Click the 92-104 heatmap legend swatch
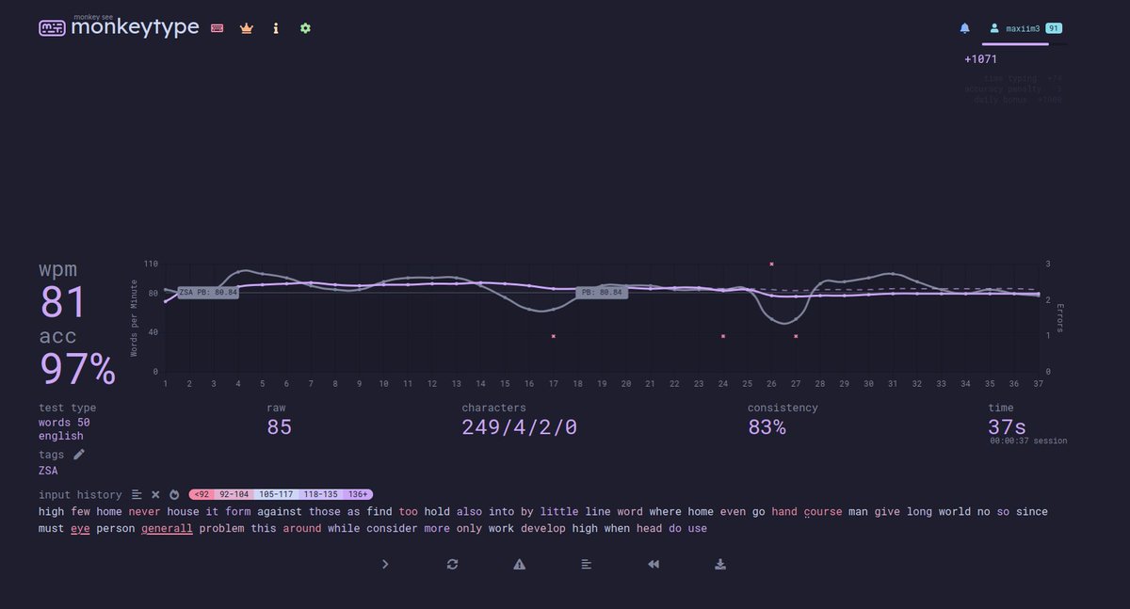The image size is (1130, 609). [234, 494]
